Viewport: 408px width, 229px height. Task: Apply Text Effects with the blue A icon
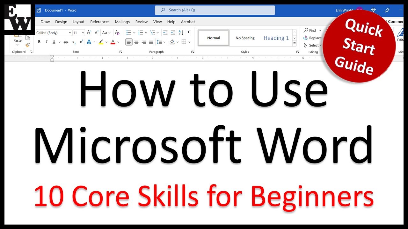[89, 42]
